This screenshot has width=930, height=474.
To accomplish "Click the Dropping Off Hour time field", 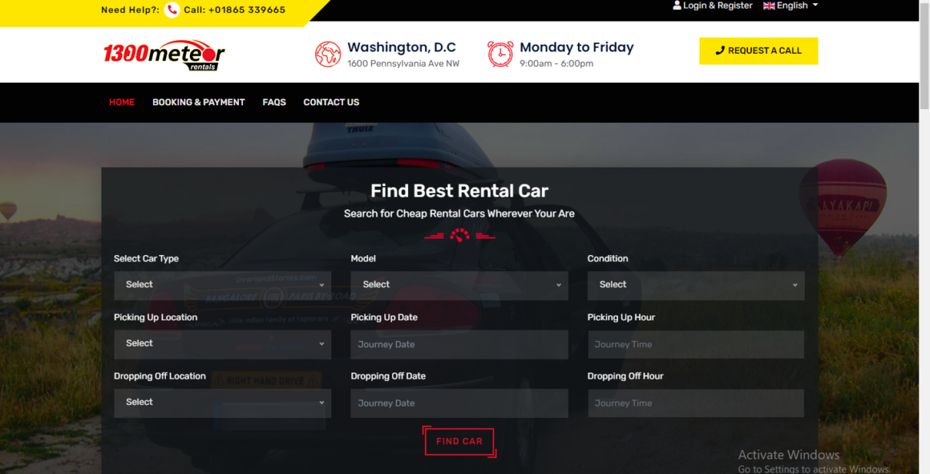I will click(696, 403).
